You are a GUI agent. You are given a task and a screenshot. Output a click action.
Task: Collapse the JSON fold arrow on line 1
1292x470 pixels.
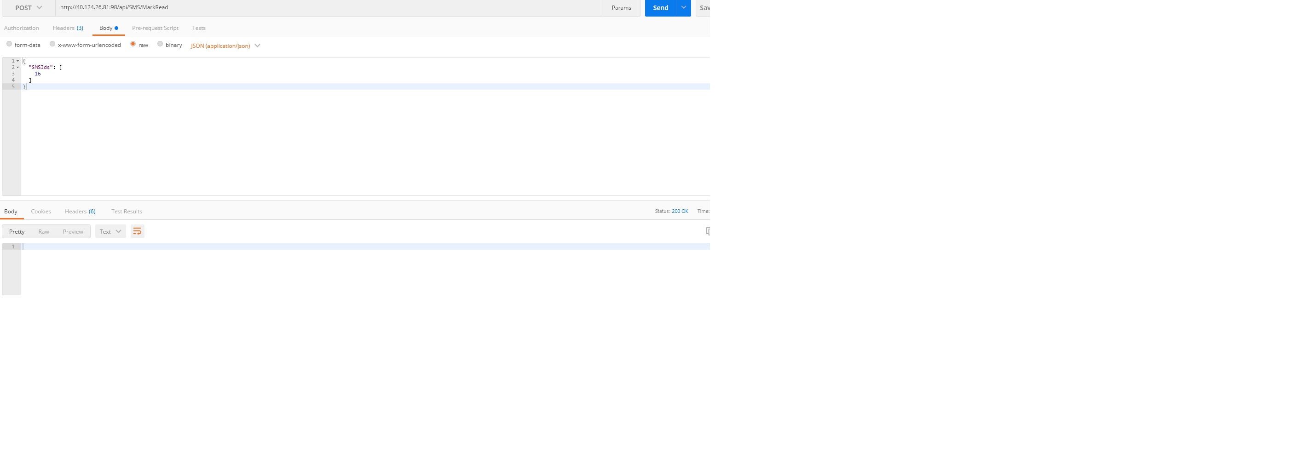point(17,61)
